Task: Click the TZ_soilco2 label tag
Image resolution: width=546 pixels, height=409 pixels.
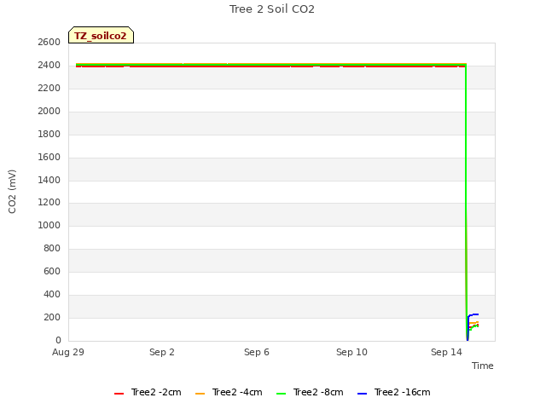Action: (101, 35)
